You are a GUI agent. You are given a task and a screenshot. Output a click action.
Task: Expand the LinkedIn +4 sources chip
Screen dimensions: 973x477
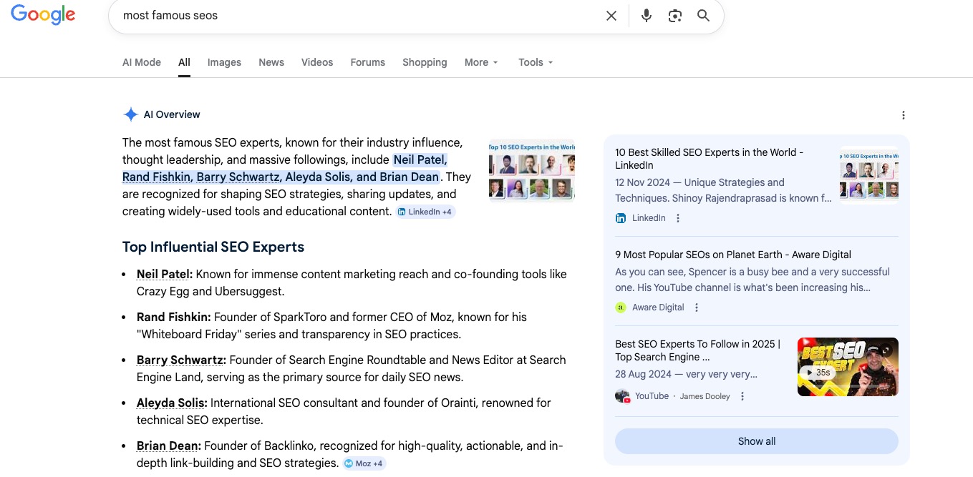point(425,212)
